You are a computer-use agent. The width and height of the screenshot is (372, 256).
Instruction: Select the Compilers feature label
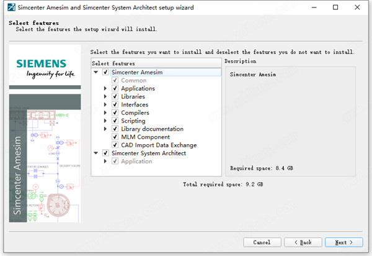(x=135, y=112)
